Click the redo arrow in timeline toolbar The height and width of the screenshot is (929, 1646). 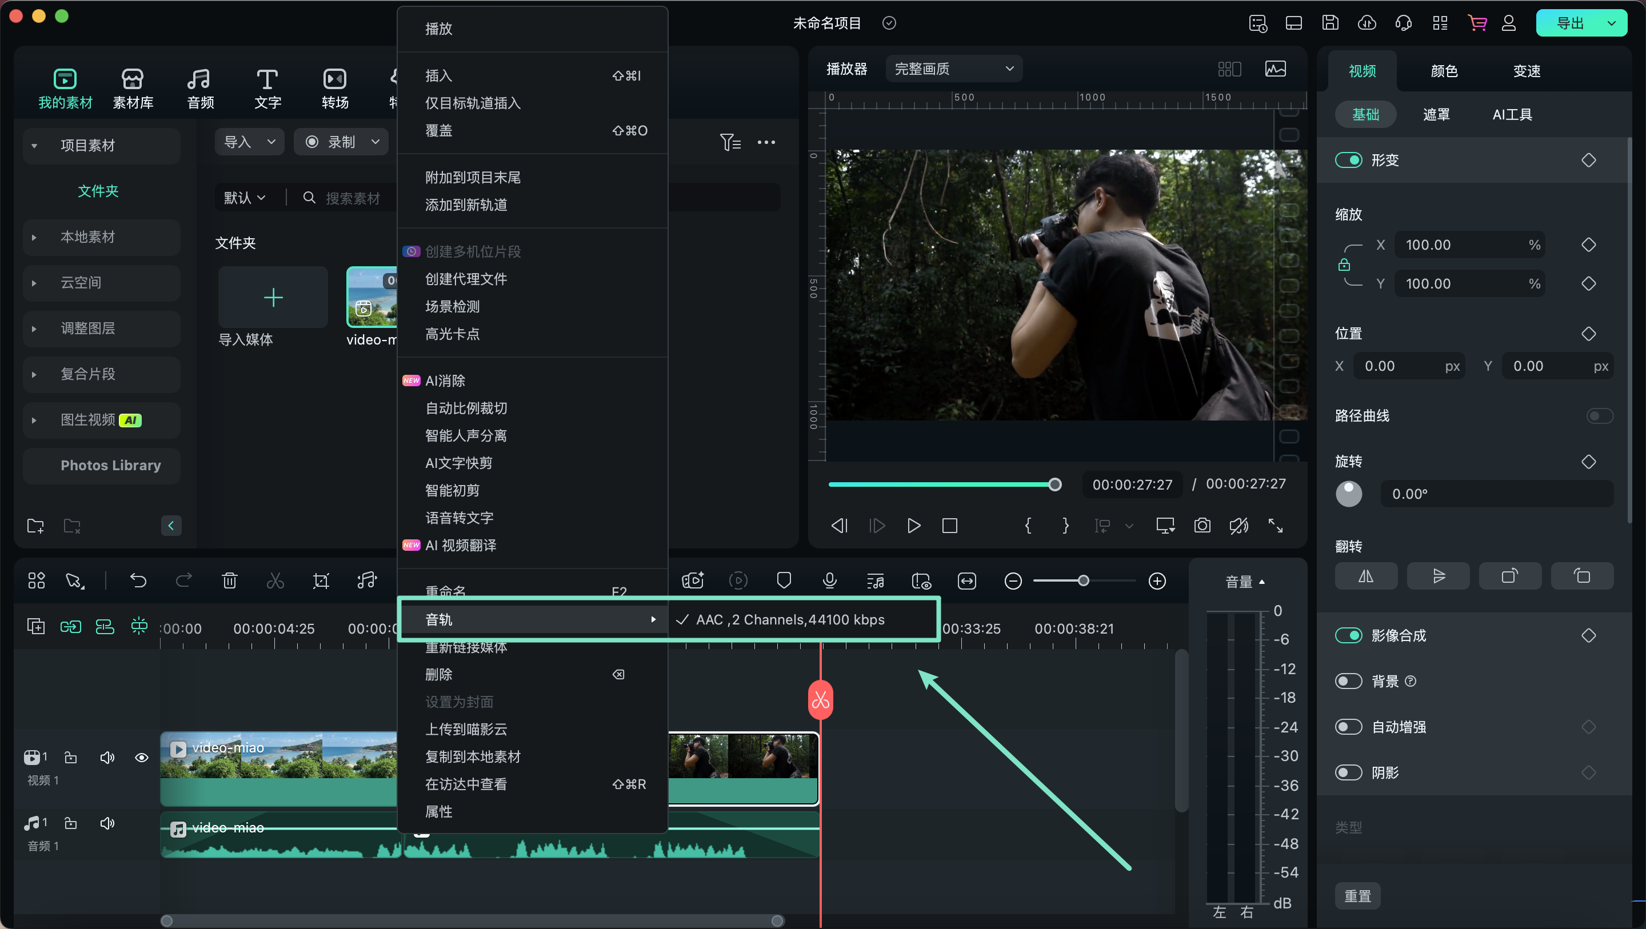(184, 581)
